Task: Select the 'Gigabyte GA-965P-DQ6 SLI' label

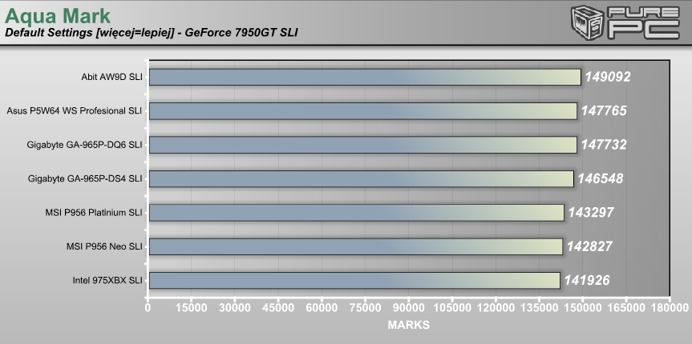Action: 84,145
